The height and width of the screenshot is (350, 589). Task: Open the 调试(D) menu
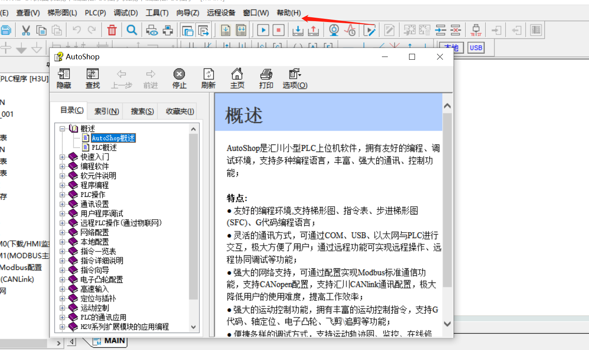[126, 13]
